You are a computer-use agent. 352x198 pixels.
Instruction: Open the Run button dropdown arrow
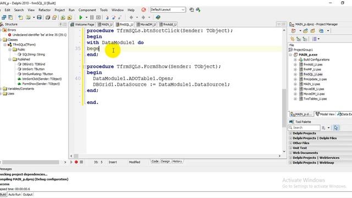(x=86, y=17)
